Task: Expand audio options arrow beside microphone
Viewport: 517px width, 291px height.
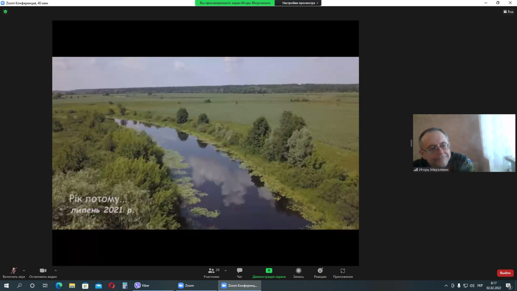Action: point(24,270)
